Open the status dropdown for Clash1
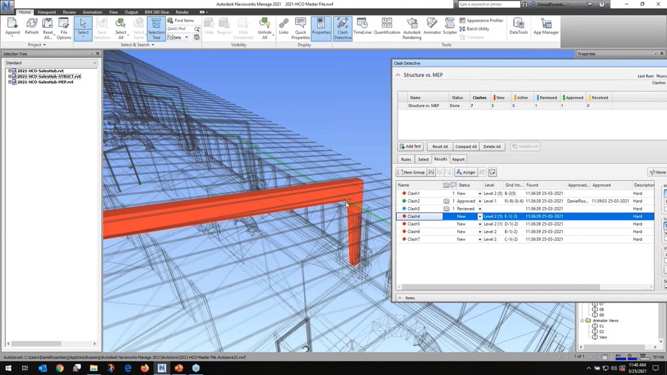The height and width of the screenshot is (375, 667). (x=480, y=194)
